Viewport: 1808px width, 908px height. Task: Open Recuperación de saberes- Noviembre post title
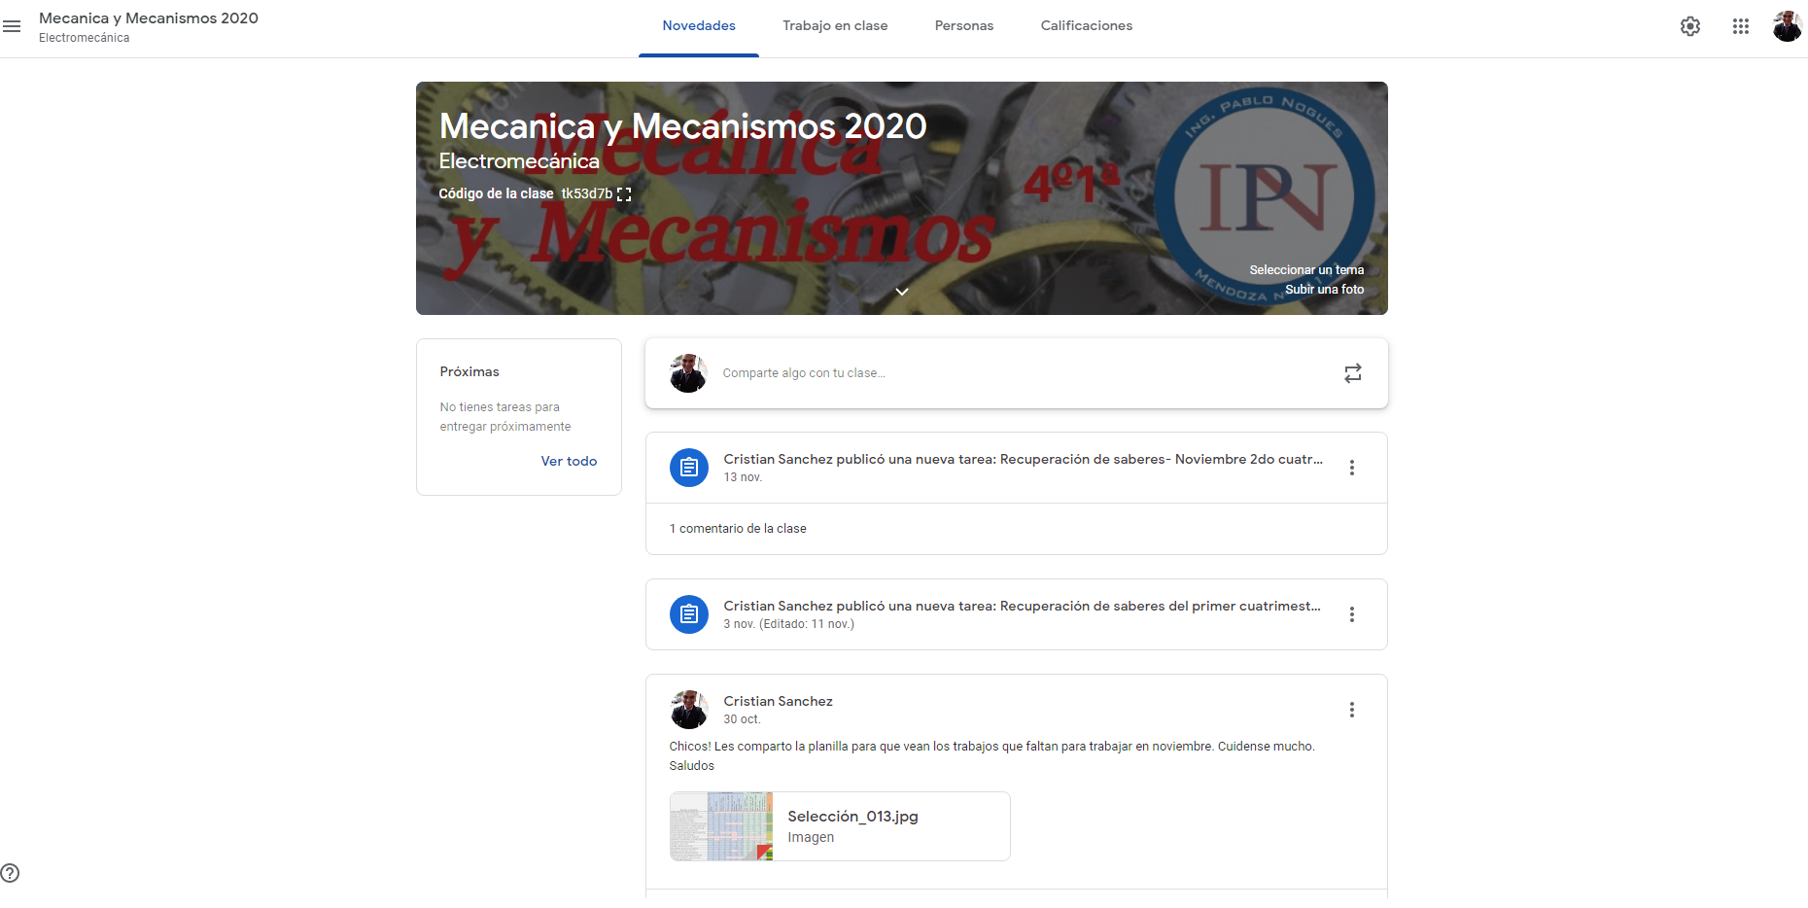click(x=1023, y=460)
